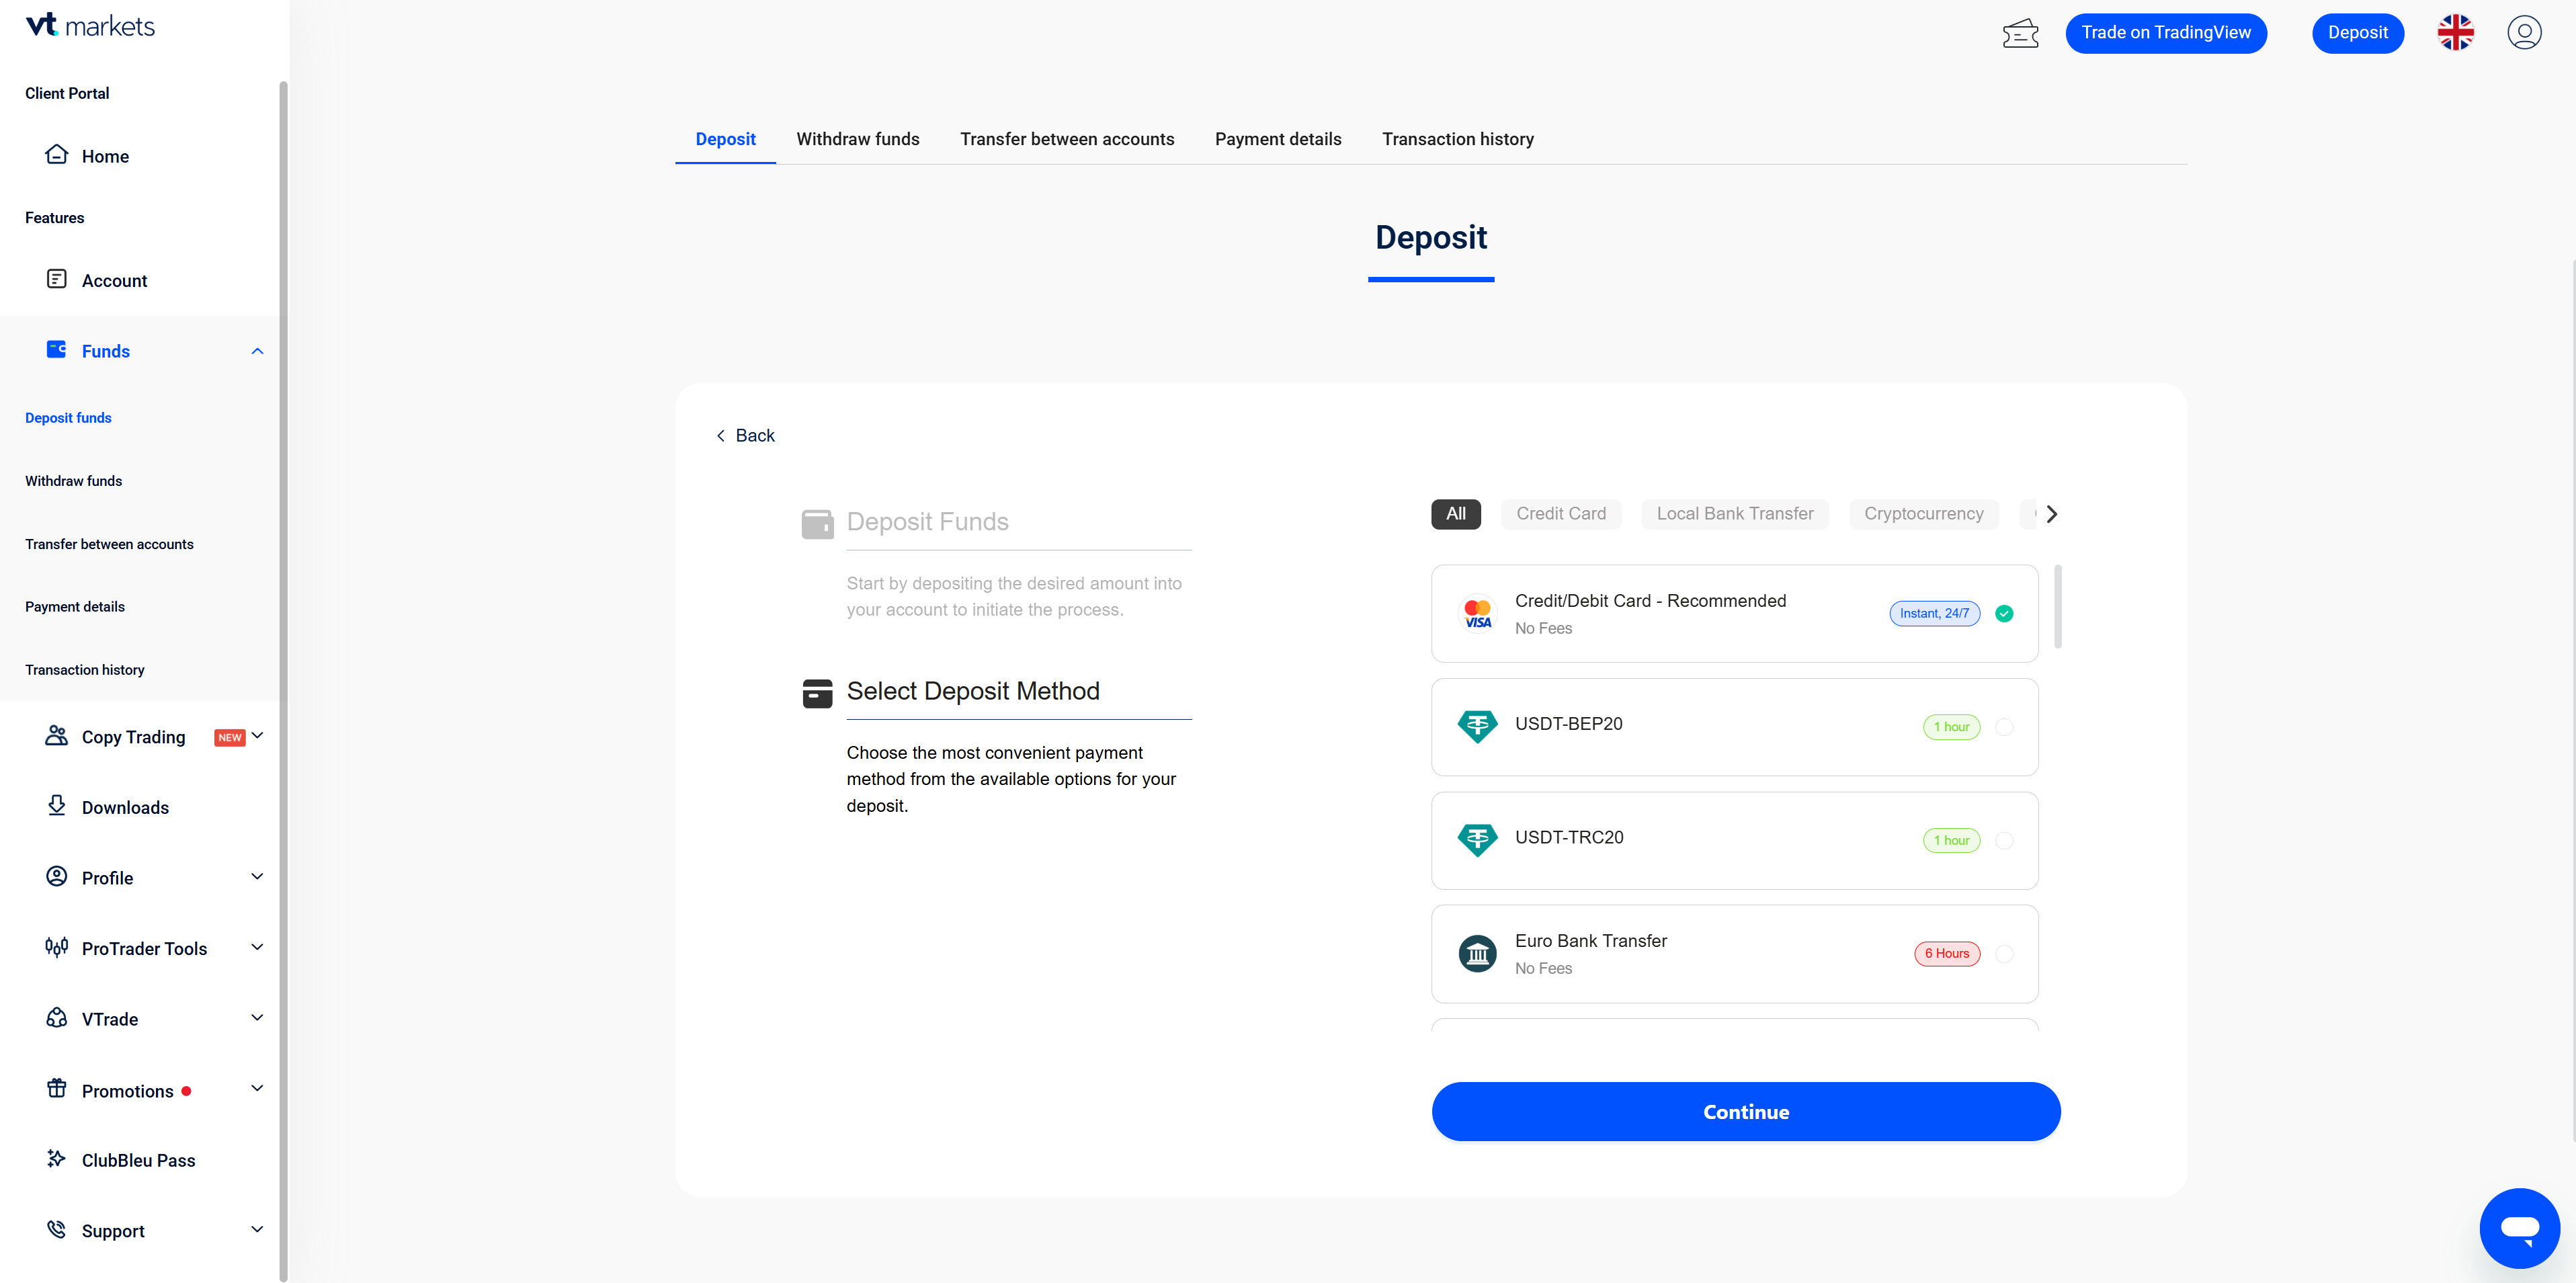Viewport: 2576px width, 1283px height.
Task: Select the Account sidebar icon
Action: 57,280
